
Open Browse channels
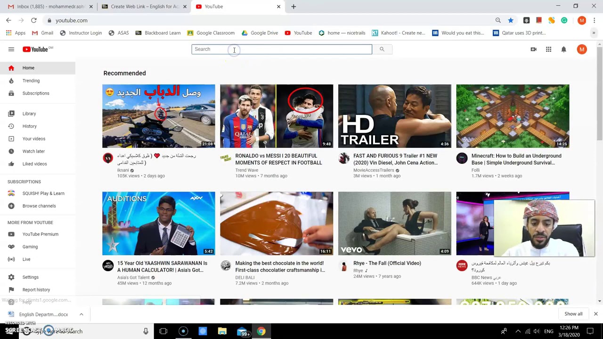tap(38, 206)
